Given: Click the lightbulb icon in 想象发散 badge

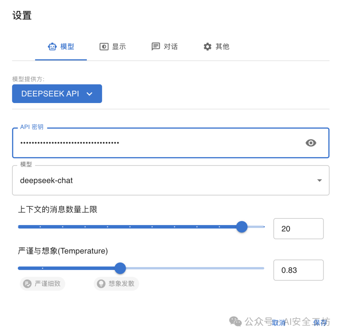Looking at the screenshot, I should tap(101, 283).
